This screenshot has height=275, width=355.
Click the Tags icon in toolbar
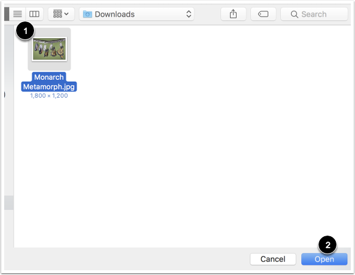pos(263,14)
